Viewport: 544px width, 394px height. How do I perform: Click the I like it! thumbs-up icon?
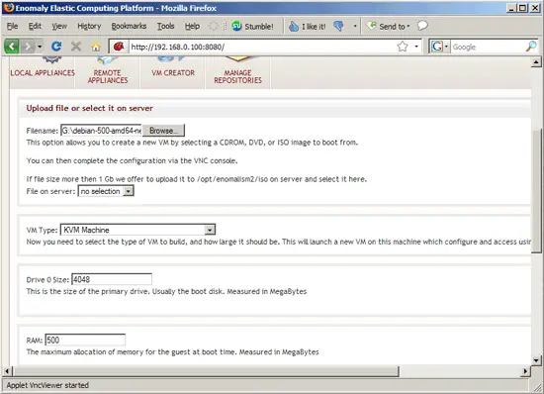tap(294, 27)
